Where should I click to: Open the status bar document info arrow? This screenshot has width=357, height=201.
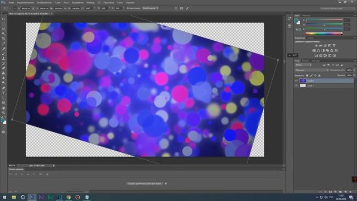tap(54, 166)
